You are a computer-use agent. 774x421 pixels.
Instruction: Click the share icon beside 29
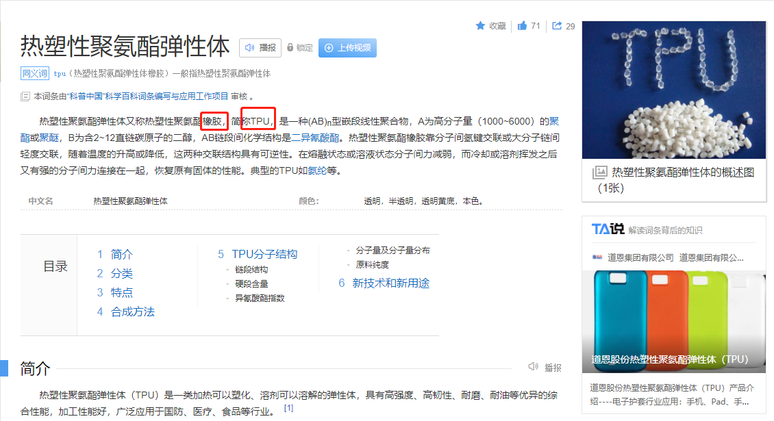coord(557,26)
